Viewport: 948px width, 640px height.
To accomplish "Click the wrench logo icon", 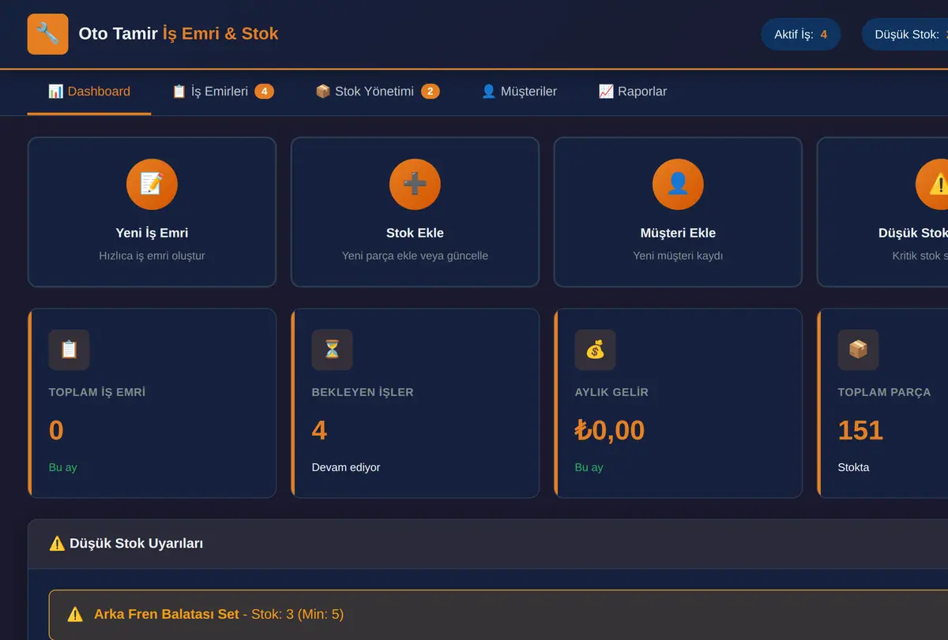I will [47, 34].
